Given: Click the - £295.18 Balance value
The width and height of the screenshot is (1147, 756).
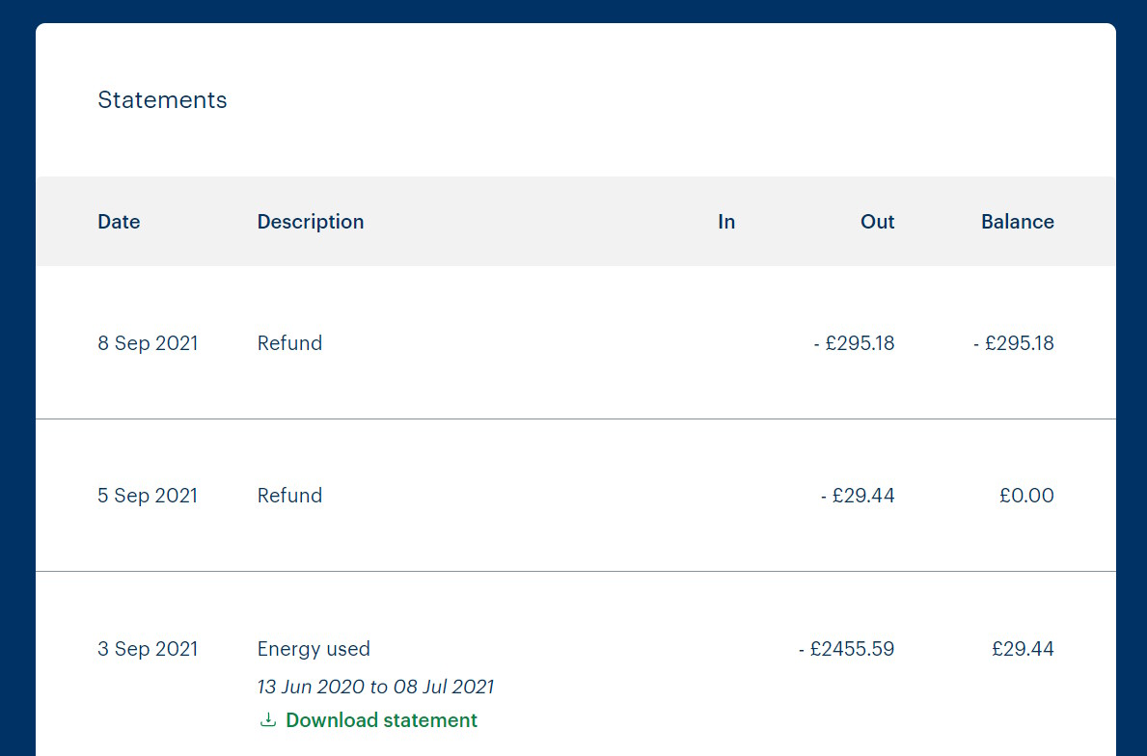Looking at the screenshot, I should [1013, 343].
